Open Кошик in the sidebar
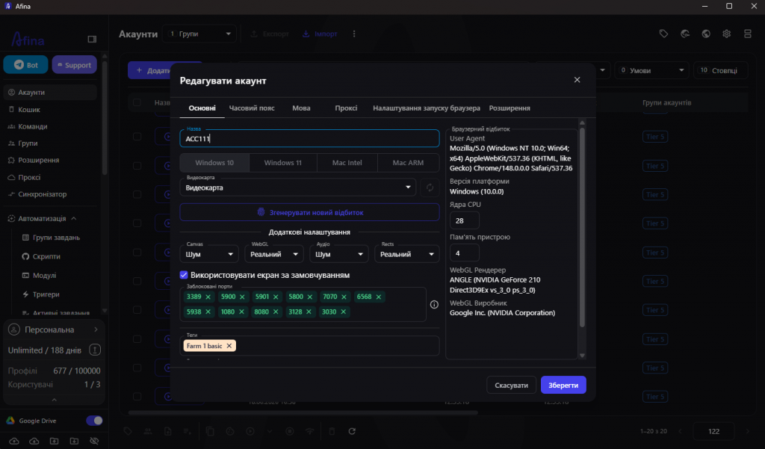765x449 pixels. 29,110
